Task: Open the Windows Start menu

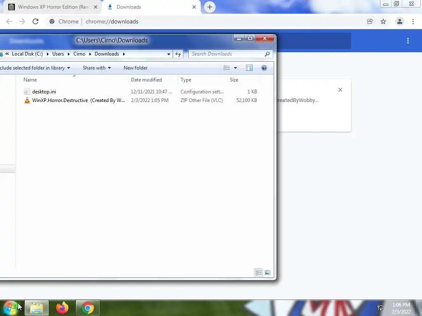Action: [x=10, y=308]
